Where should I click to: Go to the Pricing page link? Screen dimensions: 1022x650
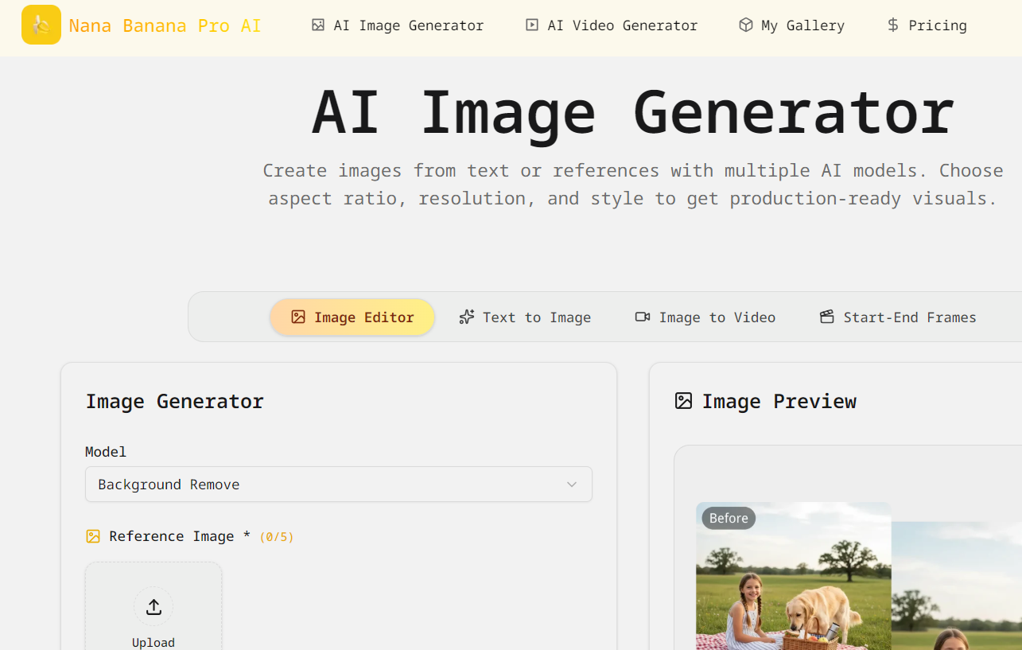(938, 25)
